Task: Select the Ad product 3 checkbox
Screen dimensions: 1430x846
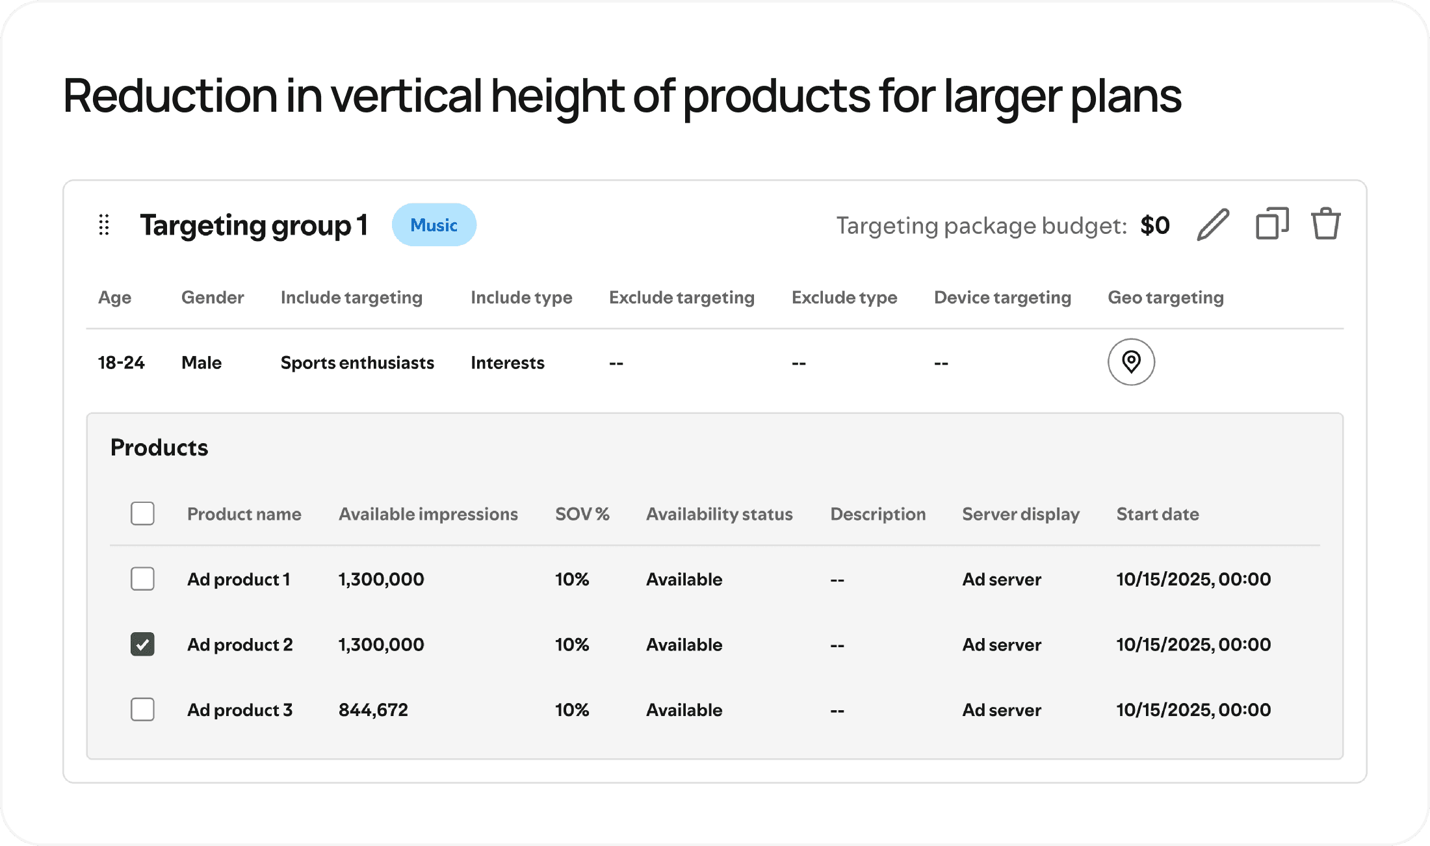Action: pos(142,709)
